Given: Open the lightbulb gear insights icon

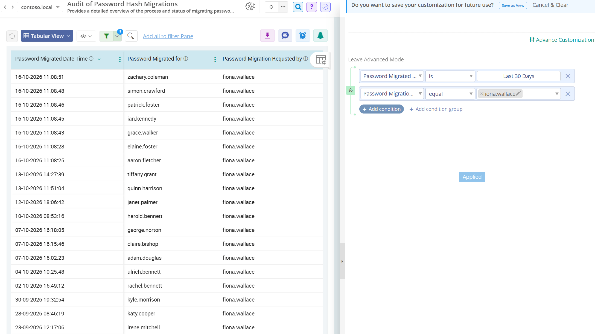Looking at the screenshot, I should [250, 7].
